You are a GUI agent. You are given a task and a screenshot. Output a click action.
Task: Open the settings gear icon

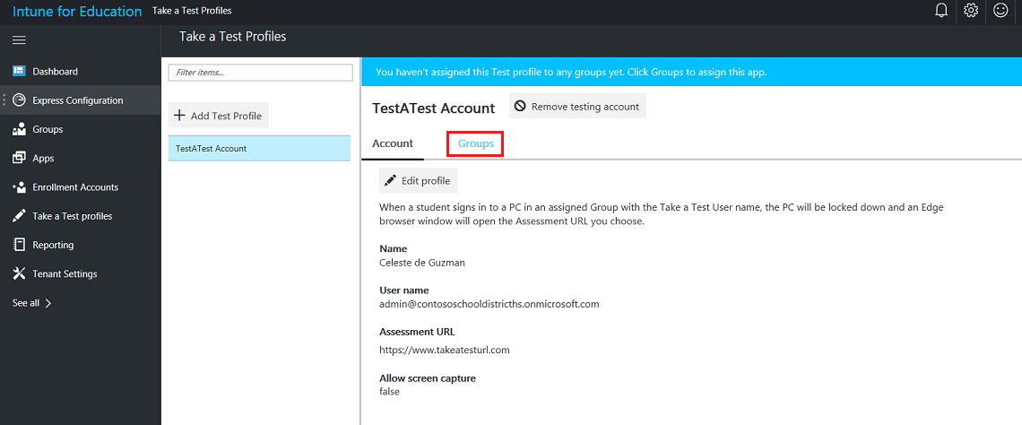pyautogui.click(x=971, y=11)
